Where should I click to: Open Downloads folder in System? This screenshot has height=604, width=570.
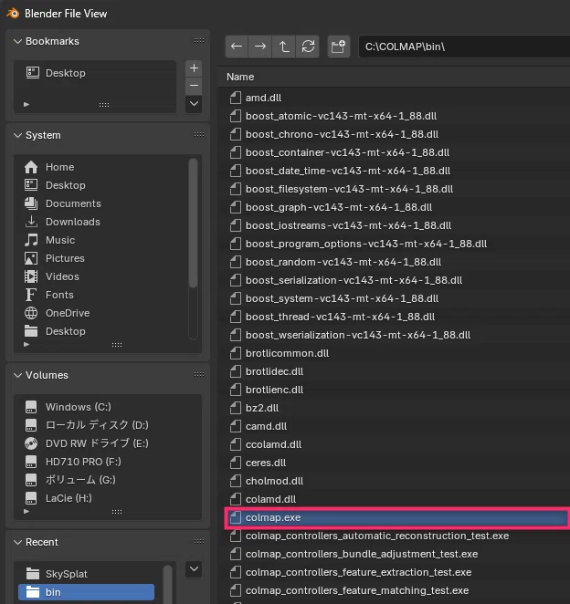[x=104, y=222]
